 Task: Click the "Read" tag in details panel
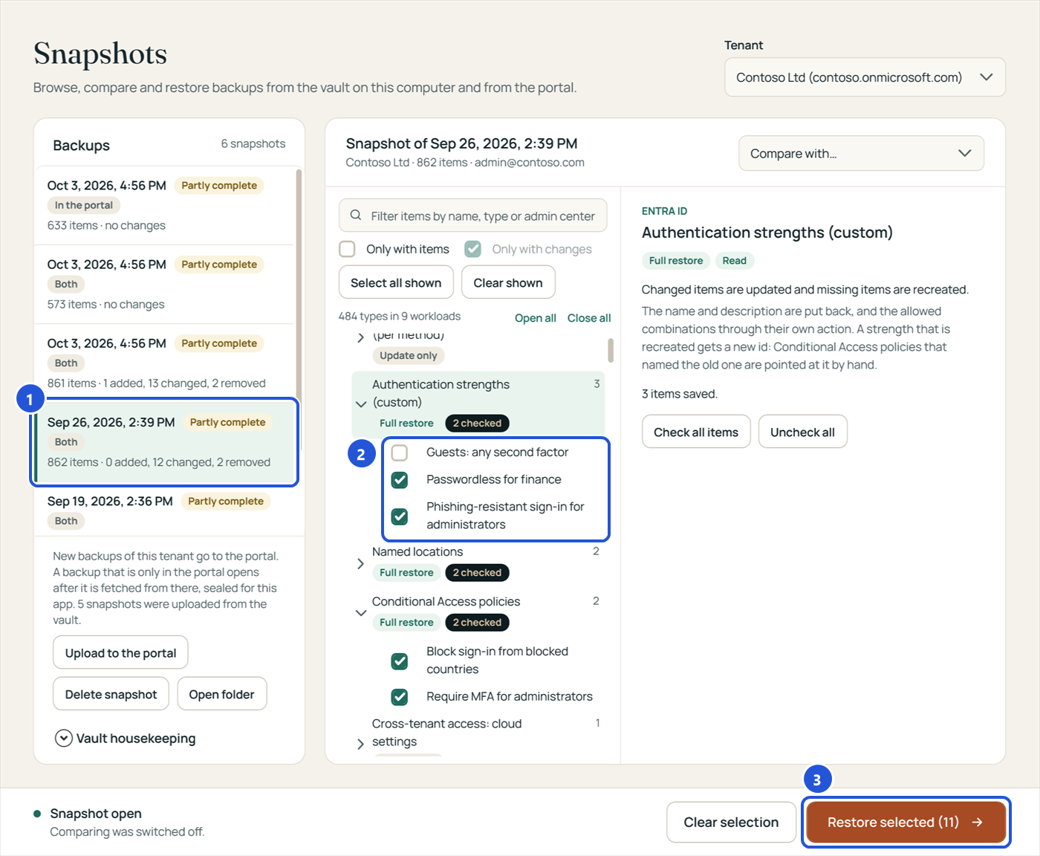pyautogui.click(x=734, y=261)
